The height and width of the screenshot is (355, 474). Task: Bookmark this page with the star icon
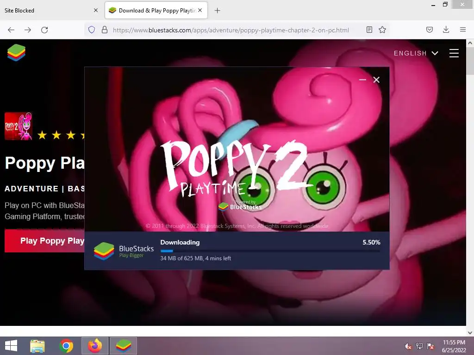382,30
